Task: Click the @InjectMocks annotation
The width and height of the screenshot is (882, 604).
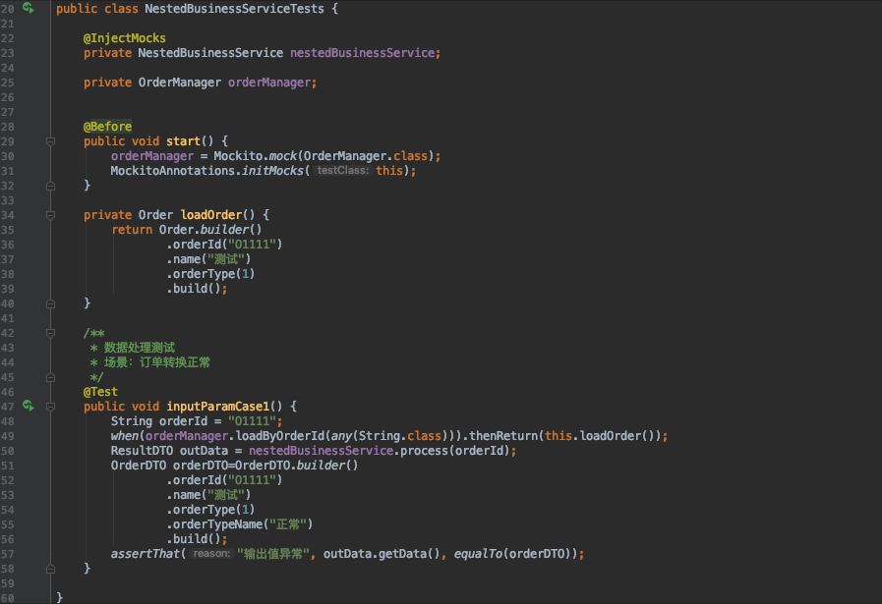Action: tap(124, 38)
